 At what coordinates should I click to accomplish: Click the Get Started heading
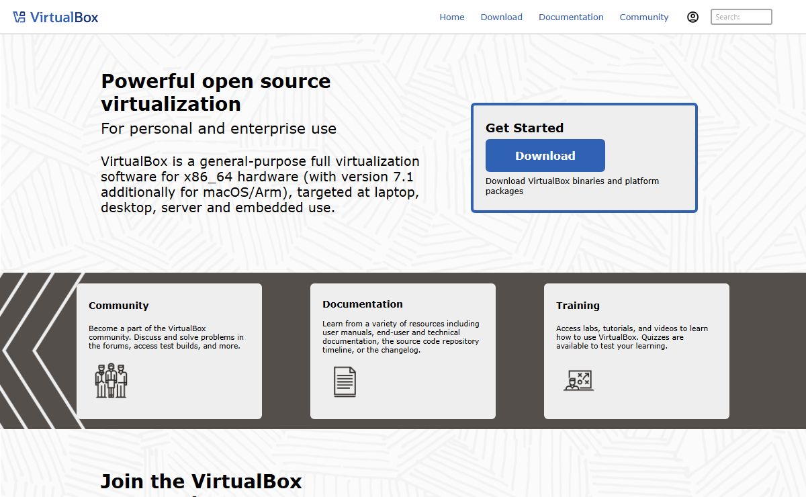tap(525, 128)
